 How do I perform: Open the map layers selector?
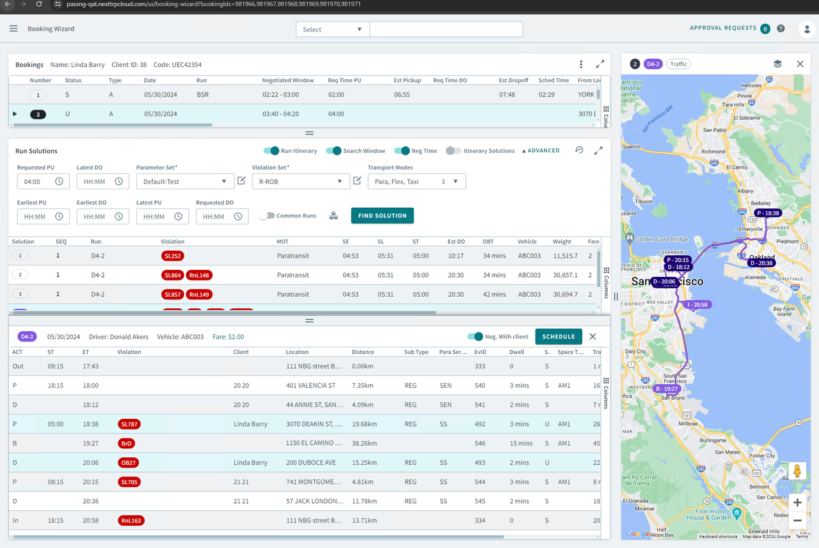pyautogui.click(x=777, y=64)
